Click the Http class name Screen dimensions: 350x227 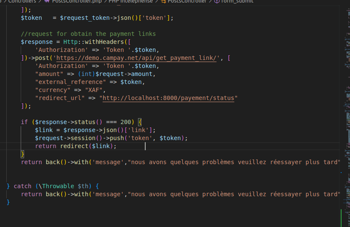(71, 42)
